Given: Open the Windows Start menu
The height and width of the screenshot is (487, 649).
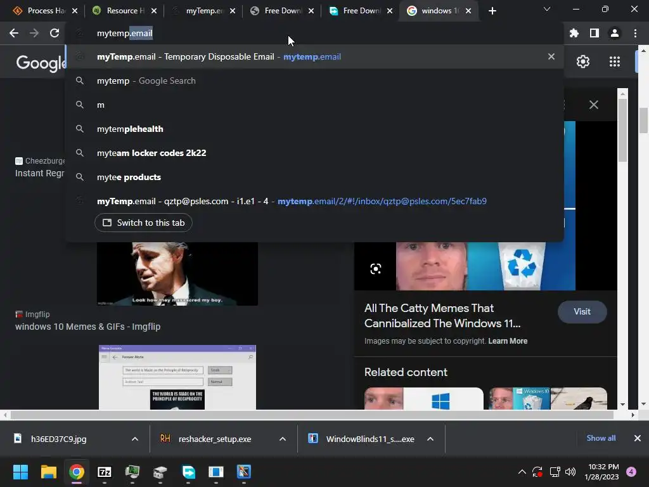Looking at the screenshot, I should coord(20,472).
